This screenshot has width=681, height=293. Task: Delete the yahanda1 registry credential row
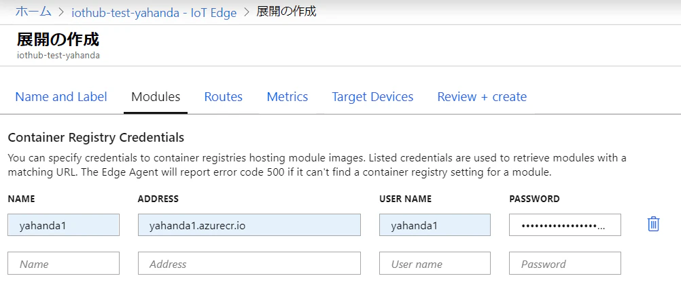(653, 224)
